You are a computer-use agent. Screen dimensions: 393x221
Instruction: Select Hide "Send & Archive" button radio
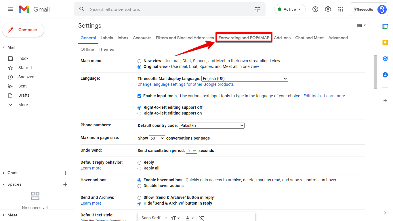[140, 203]
